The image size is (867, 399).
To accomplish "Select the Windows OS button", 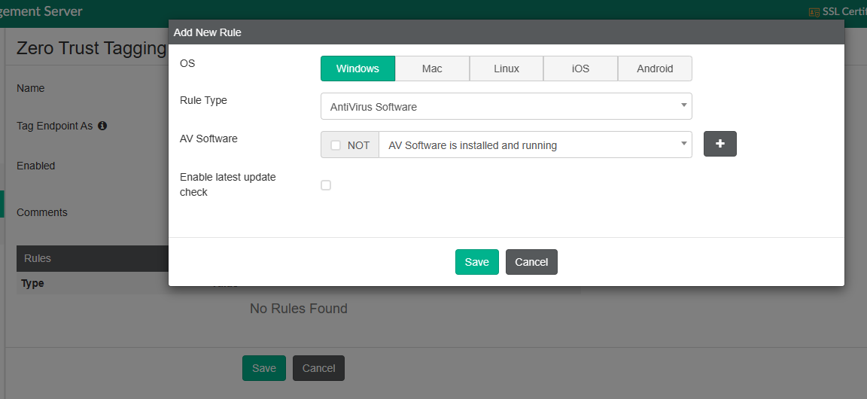I will point(357,69).
